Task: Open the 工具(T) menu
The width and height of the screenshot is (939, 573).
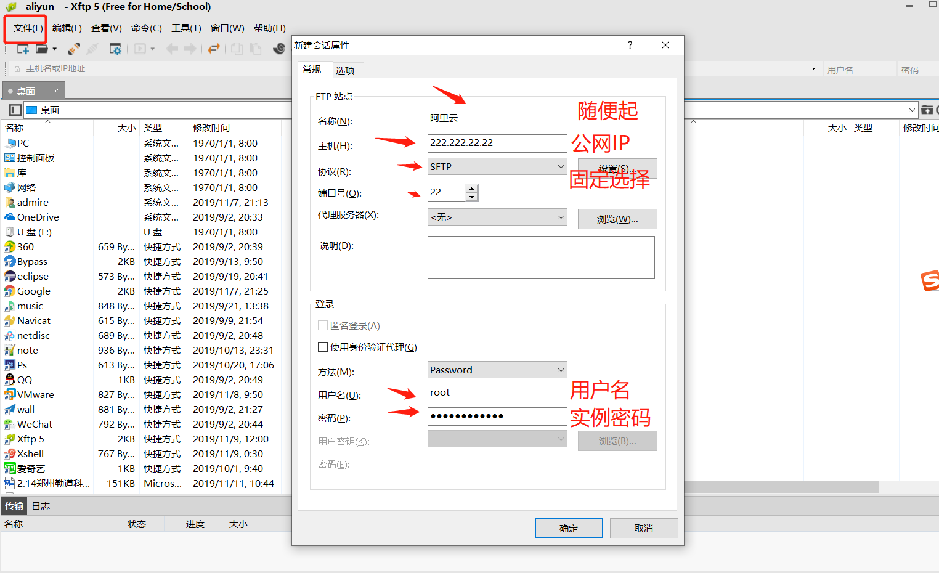Action: pyautogui.click(x=186, y=28)
